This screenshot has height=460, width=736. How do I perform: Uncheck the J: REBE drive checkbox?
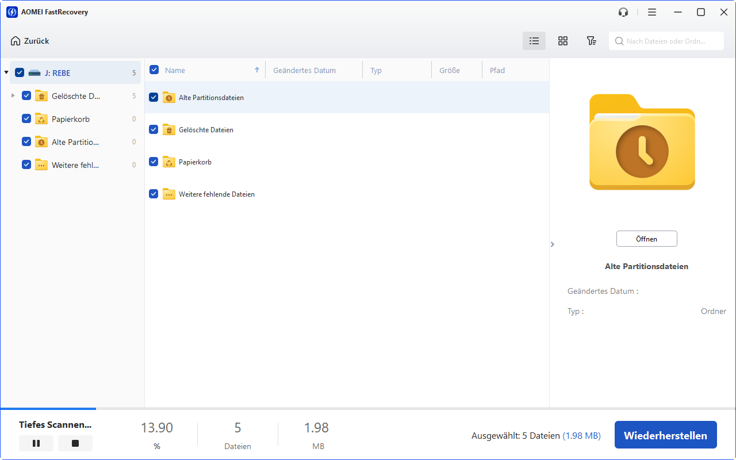point(20,73)
